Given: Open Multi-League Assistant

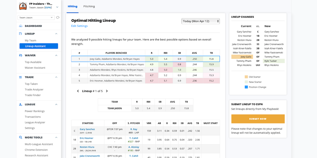Looking at the screenshot, I should [39, 144].
